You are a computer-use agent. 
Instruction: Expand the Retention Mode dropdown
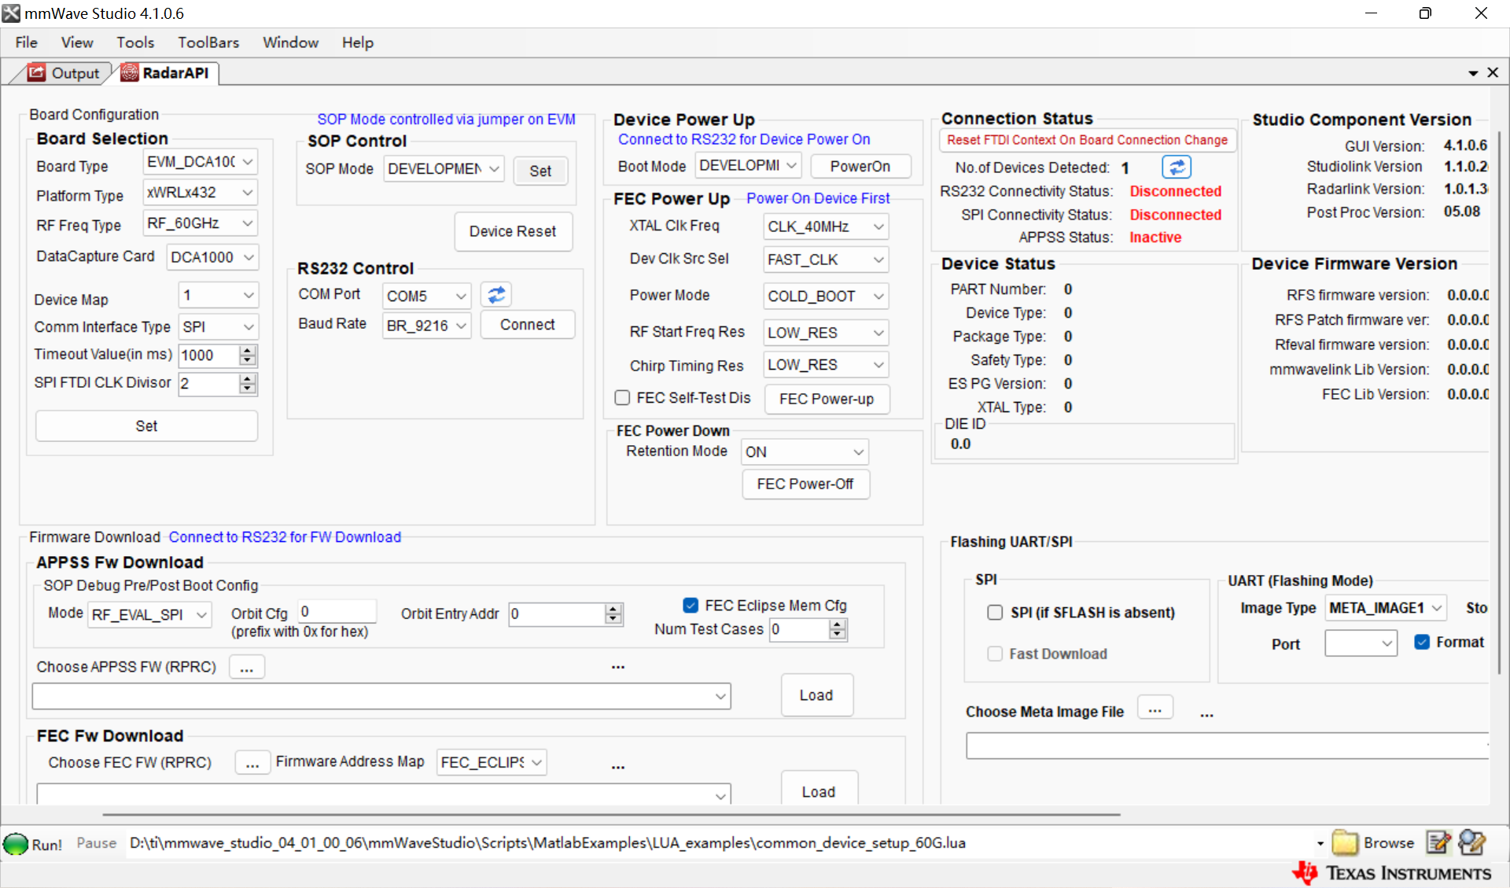point(805,452)
